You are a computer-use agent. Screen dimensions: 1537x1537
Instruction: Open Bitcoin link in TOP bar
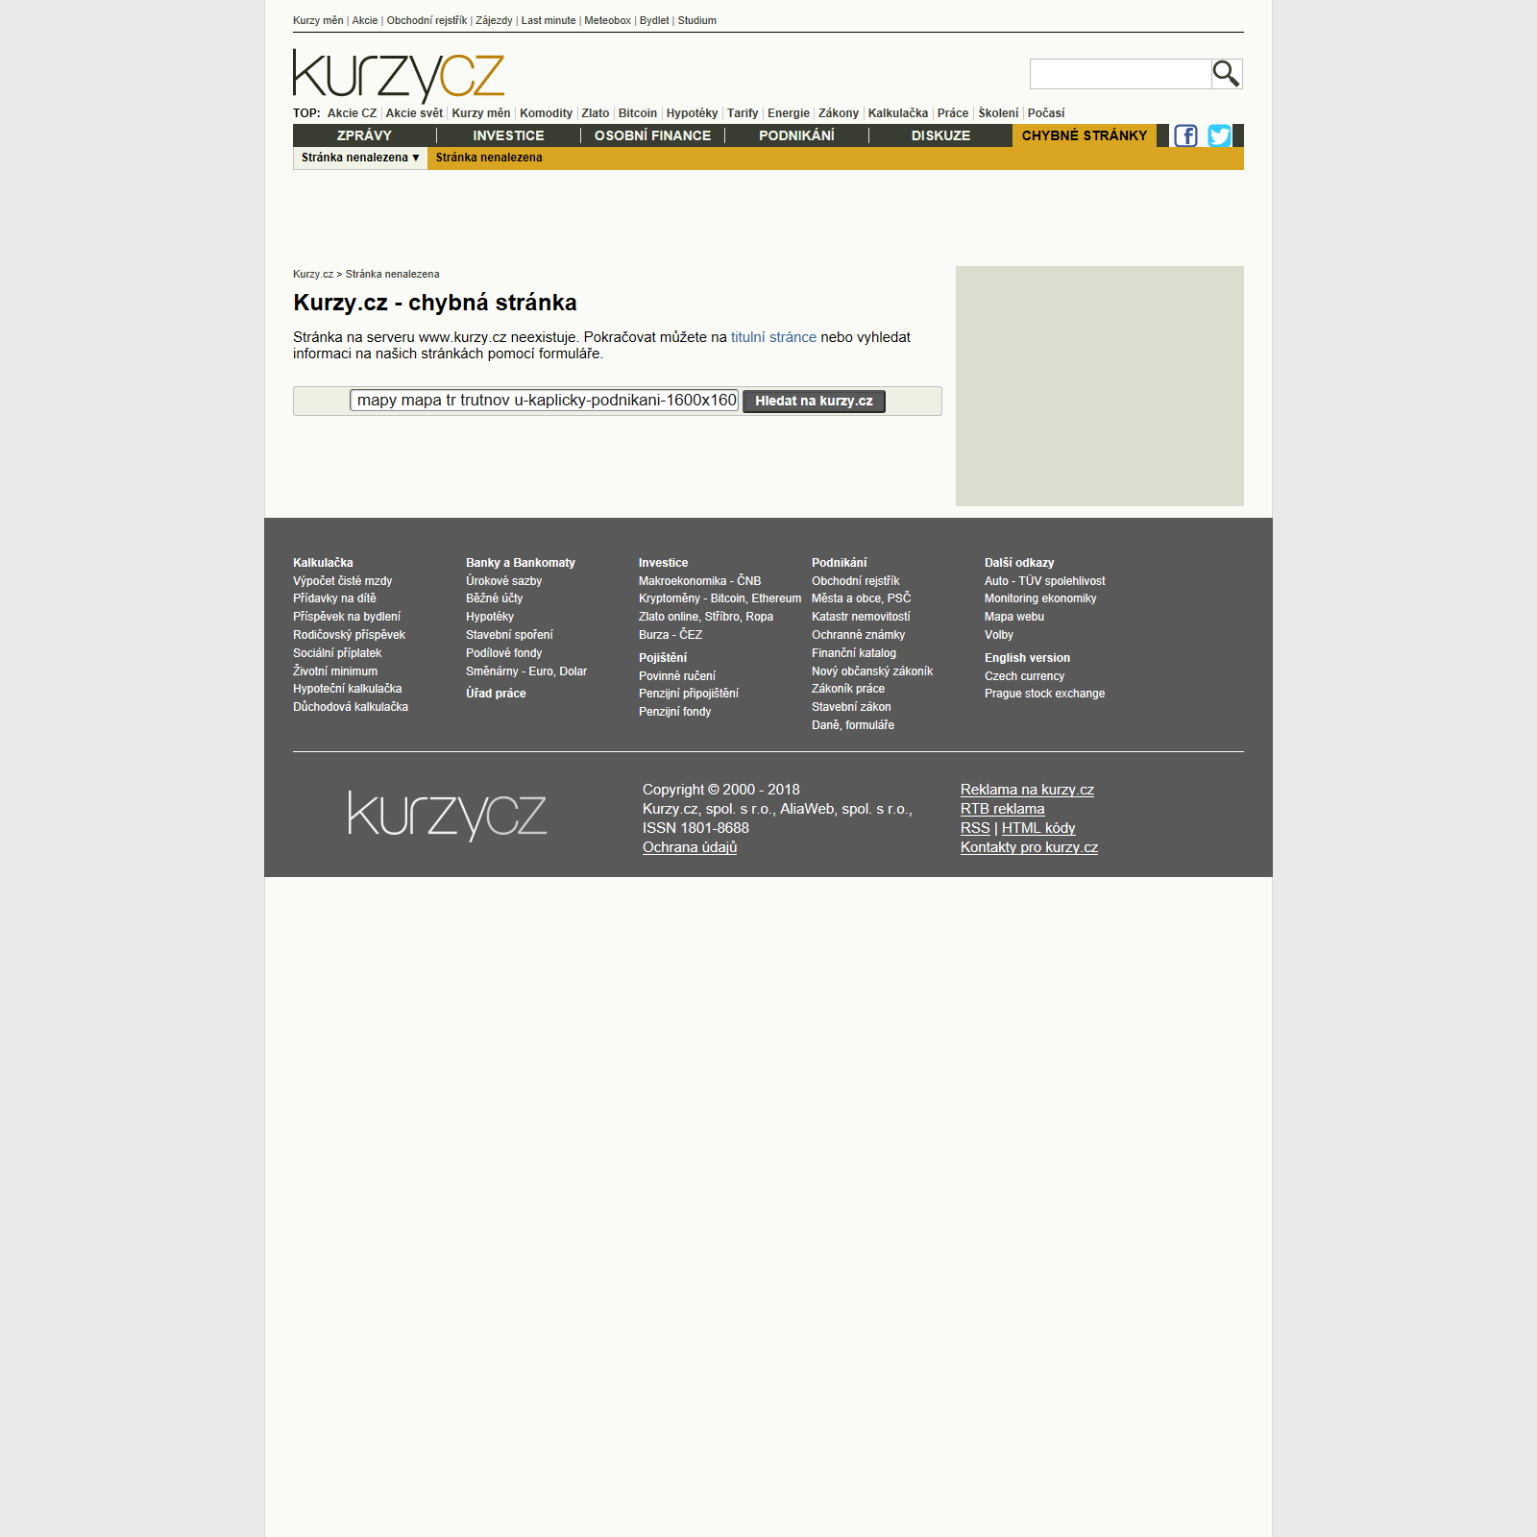click(x=638, y=113)
